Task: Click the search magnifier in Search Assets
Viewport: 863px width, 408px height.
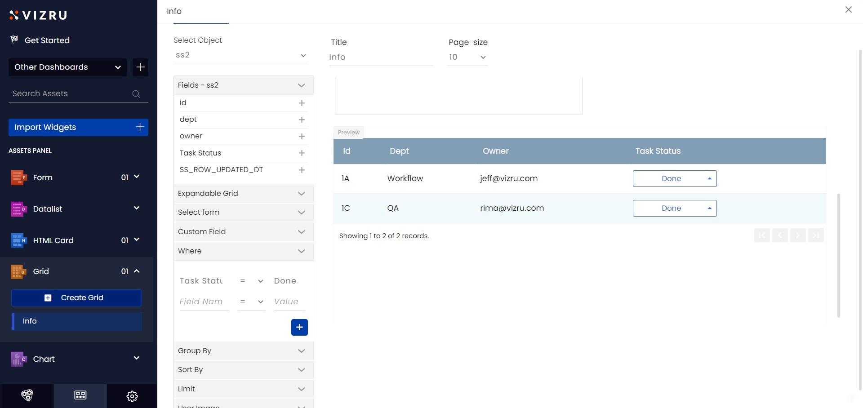Action: [136, 94]
